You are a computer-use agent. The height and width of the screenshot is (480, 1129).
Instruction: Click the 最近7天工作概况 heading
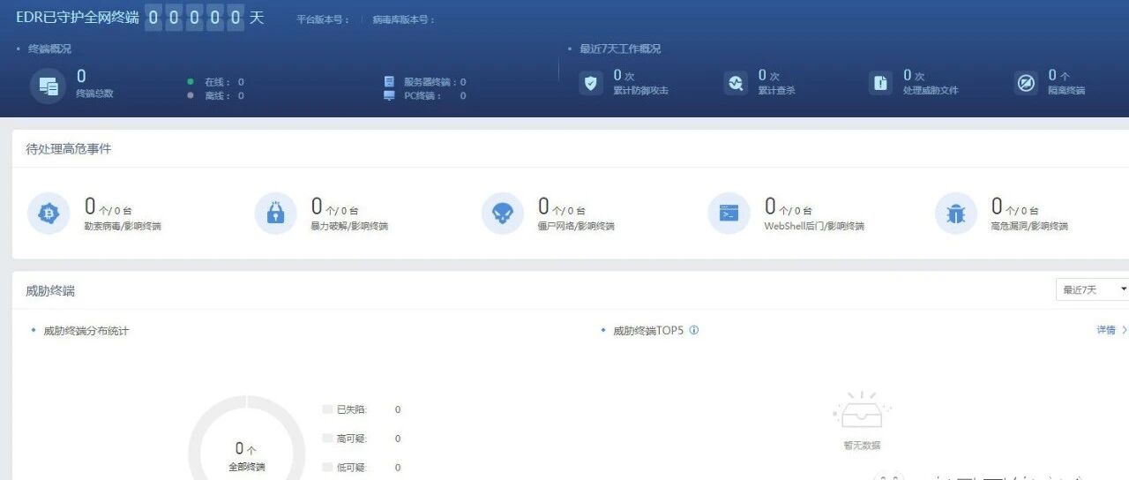(620, 49)
